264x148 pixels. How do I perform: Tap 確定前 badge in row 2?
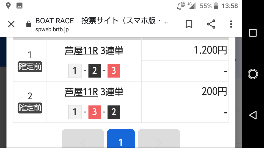[x=30, y=108]
